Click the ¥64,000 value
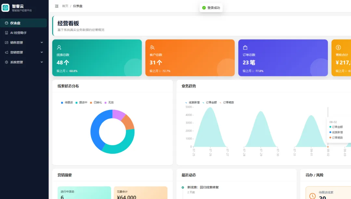This screenshot has width=351, height=199. point(126,197)
